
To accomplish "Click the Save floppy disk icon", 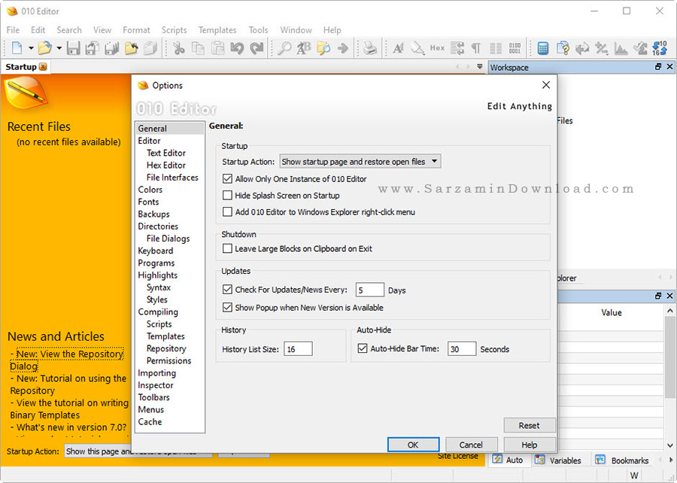I will point(73,48).
